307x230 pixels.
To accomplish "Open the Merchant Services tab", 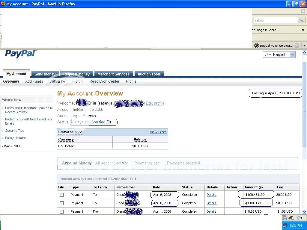I will [113, 74].
